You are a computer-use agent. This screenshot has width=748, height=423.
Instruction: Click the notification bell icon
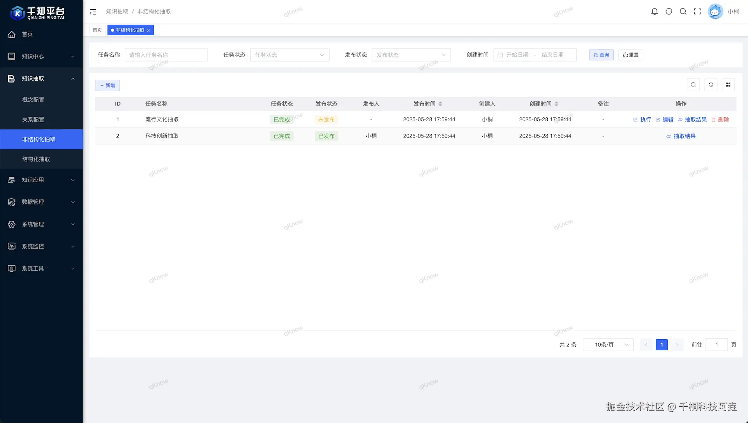coord(654,12)
